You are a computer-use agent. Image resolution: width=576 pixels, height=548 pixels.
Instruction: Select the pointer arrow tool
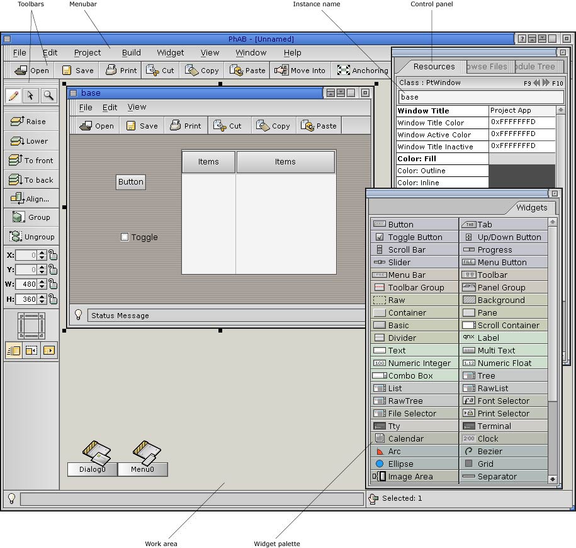(x=30, y=96)
